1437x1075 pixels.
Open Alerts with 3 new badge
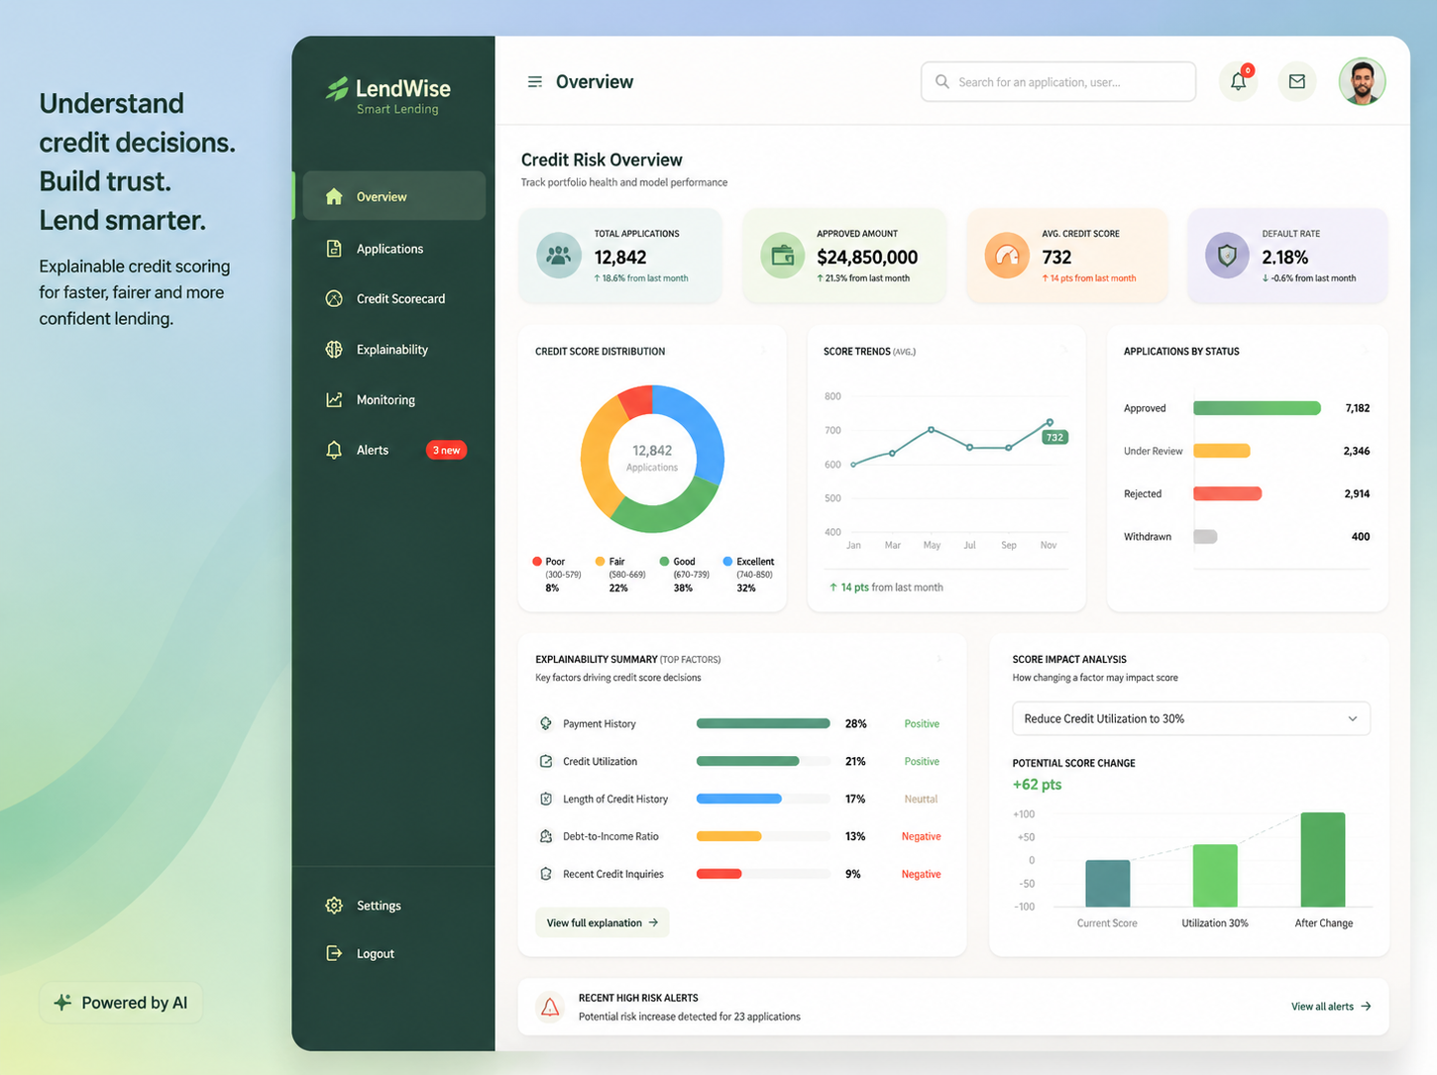coord(394,450)
